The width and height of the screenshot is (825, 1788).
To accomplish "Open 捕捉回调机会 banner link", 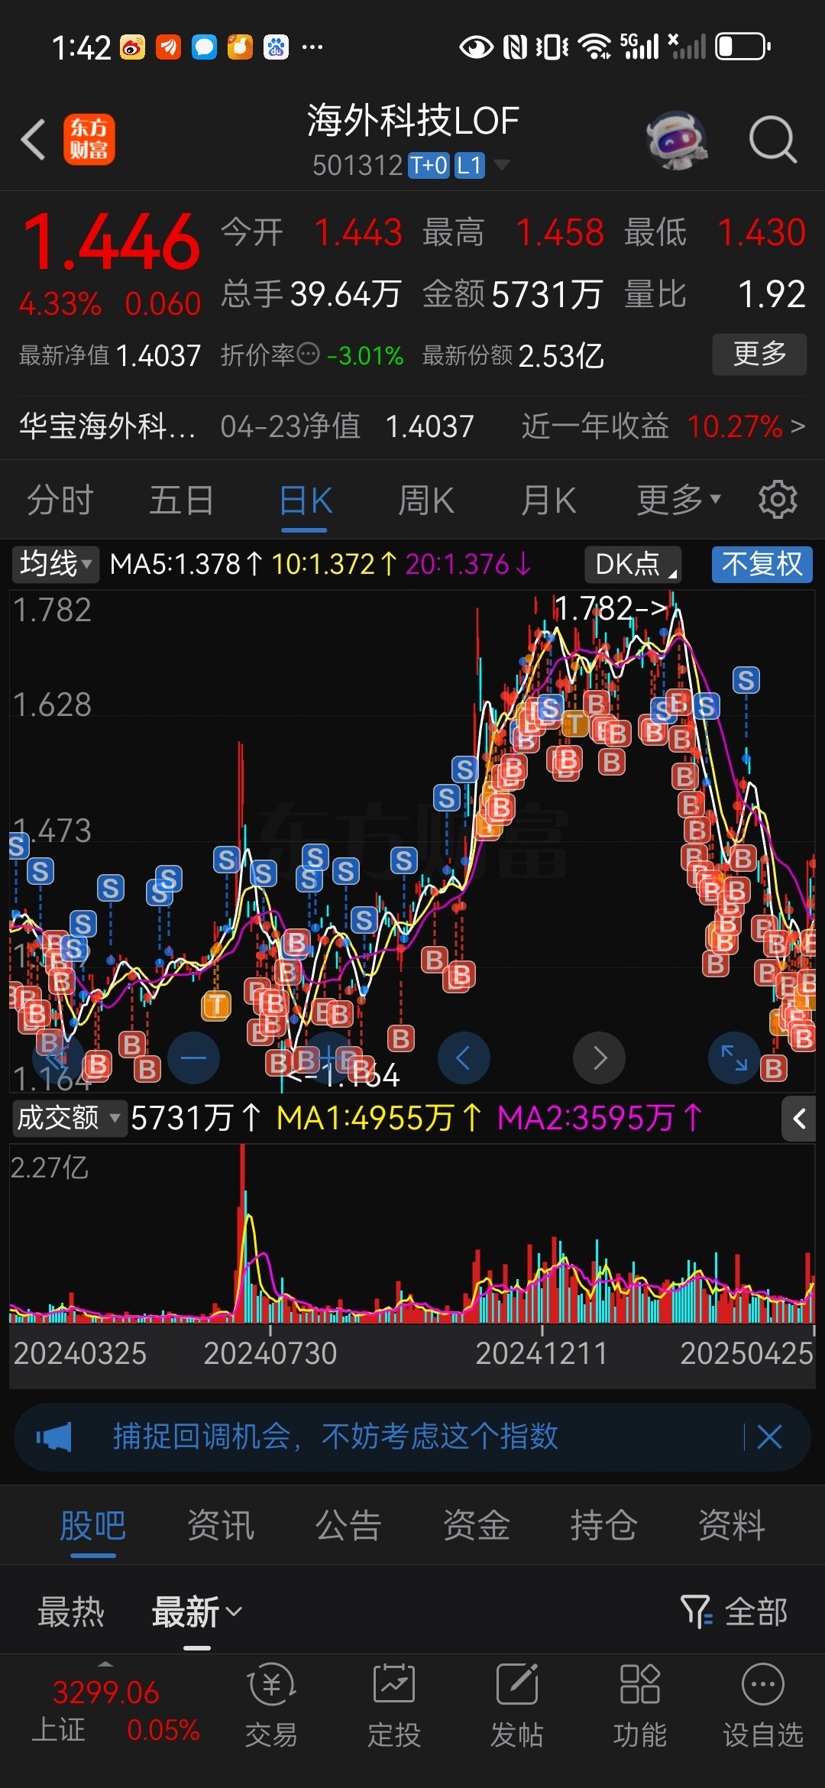I will (335, 1437).
